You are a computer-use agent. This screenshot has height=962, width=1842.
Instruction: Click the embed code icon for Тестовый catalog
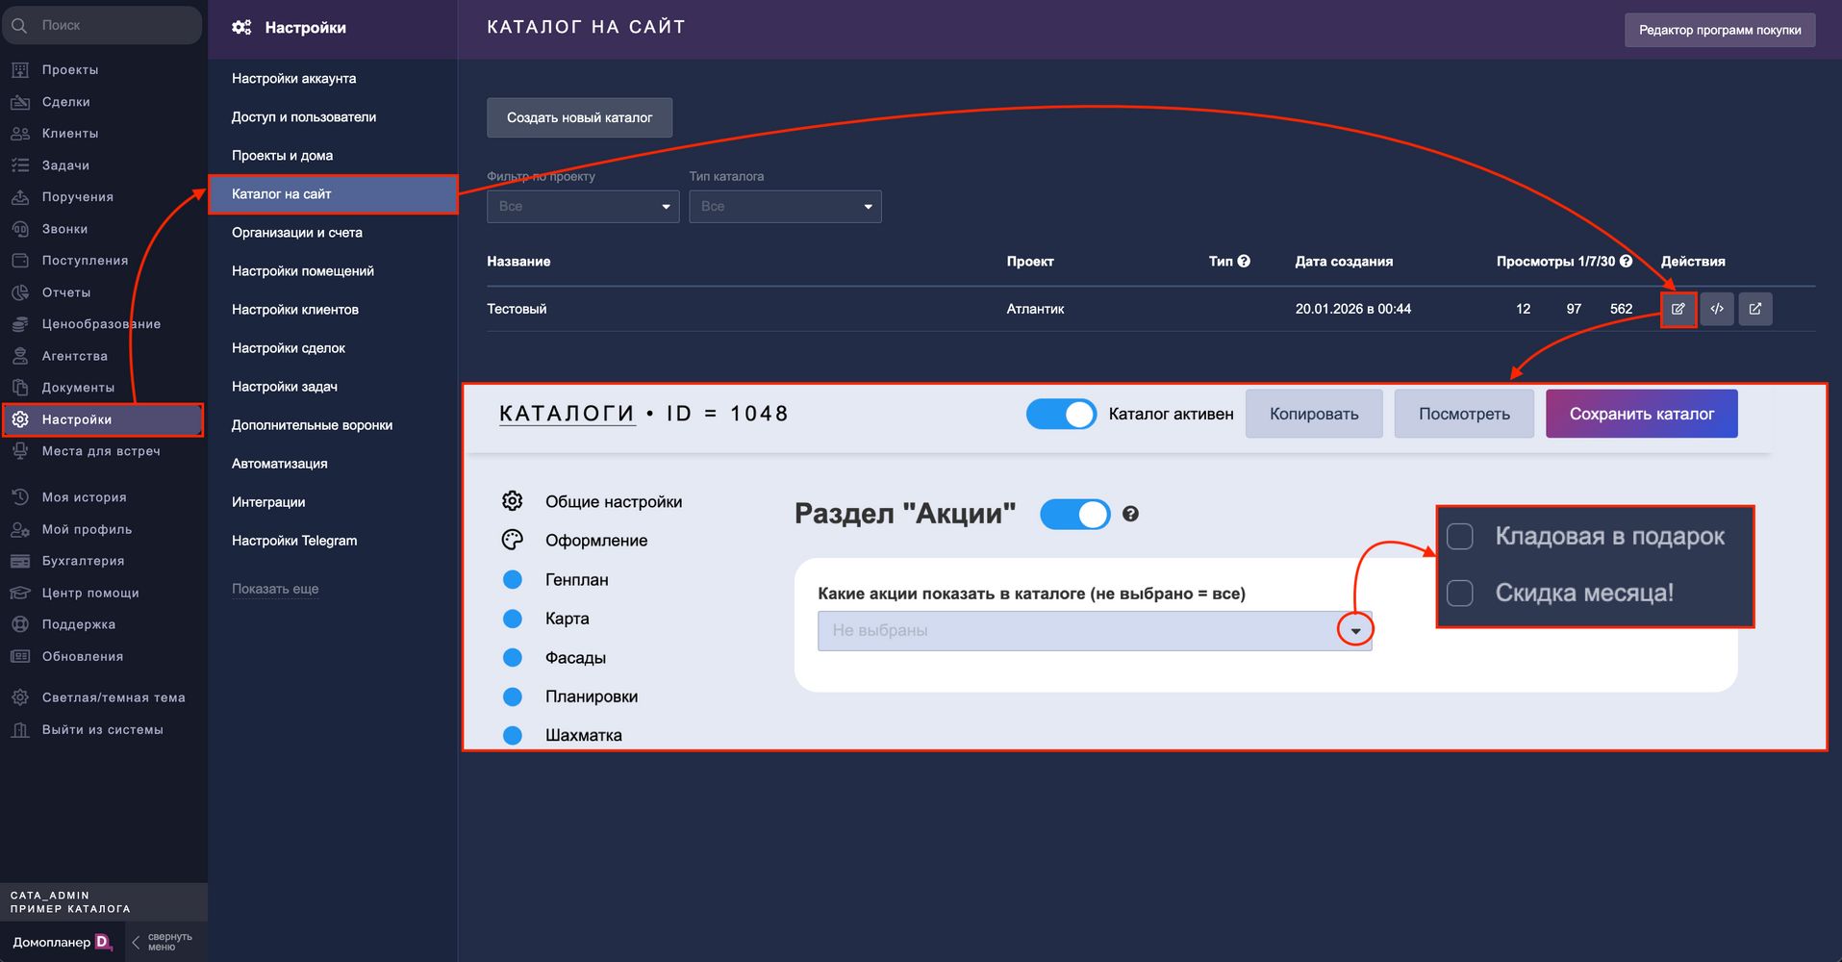click(1717, 309)
